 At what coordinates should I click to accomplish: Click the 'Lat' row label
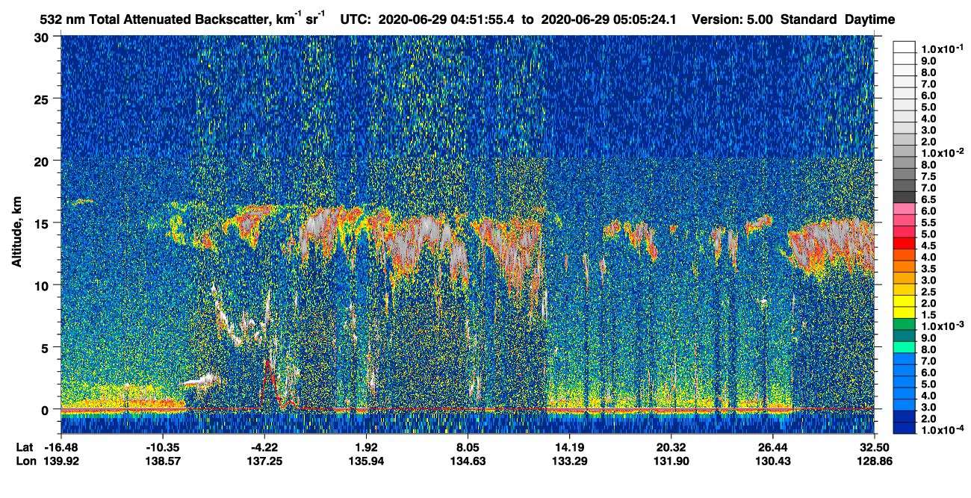pos(25,447)
